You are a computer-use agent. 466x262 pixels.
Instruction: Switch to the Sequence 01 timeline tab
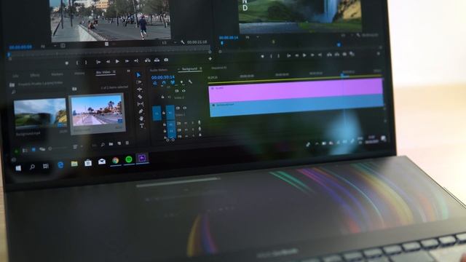[x=219, y=68]
